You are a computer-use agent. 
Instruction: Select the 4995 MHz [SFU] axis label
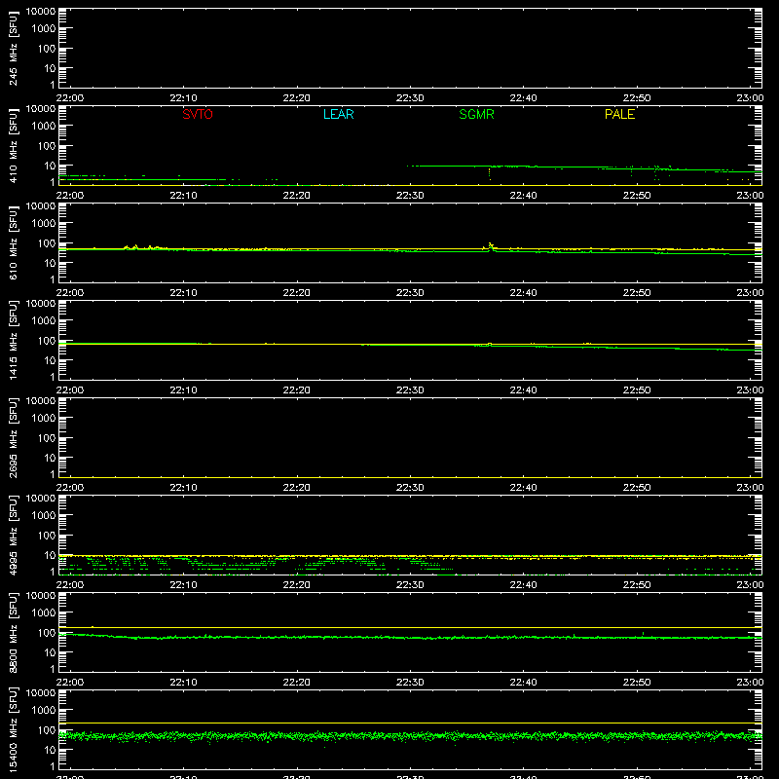(x=14, y=536)
